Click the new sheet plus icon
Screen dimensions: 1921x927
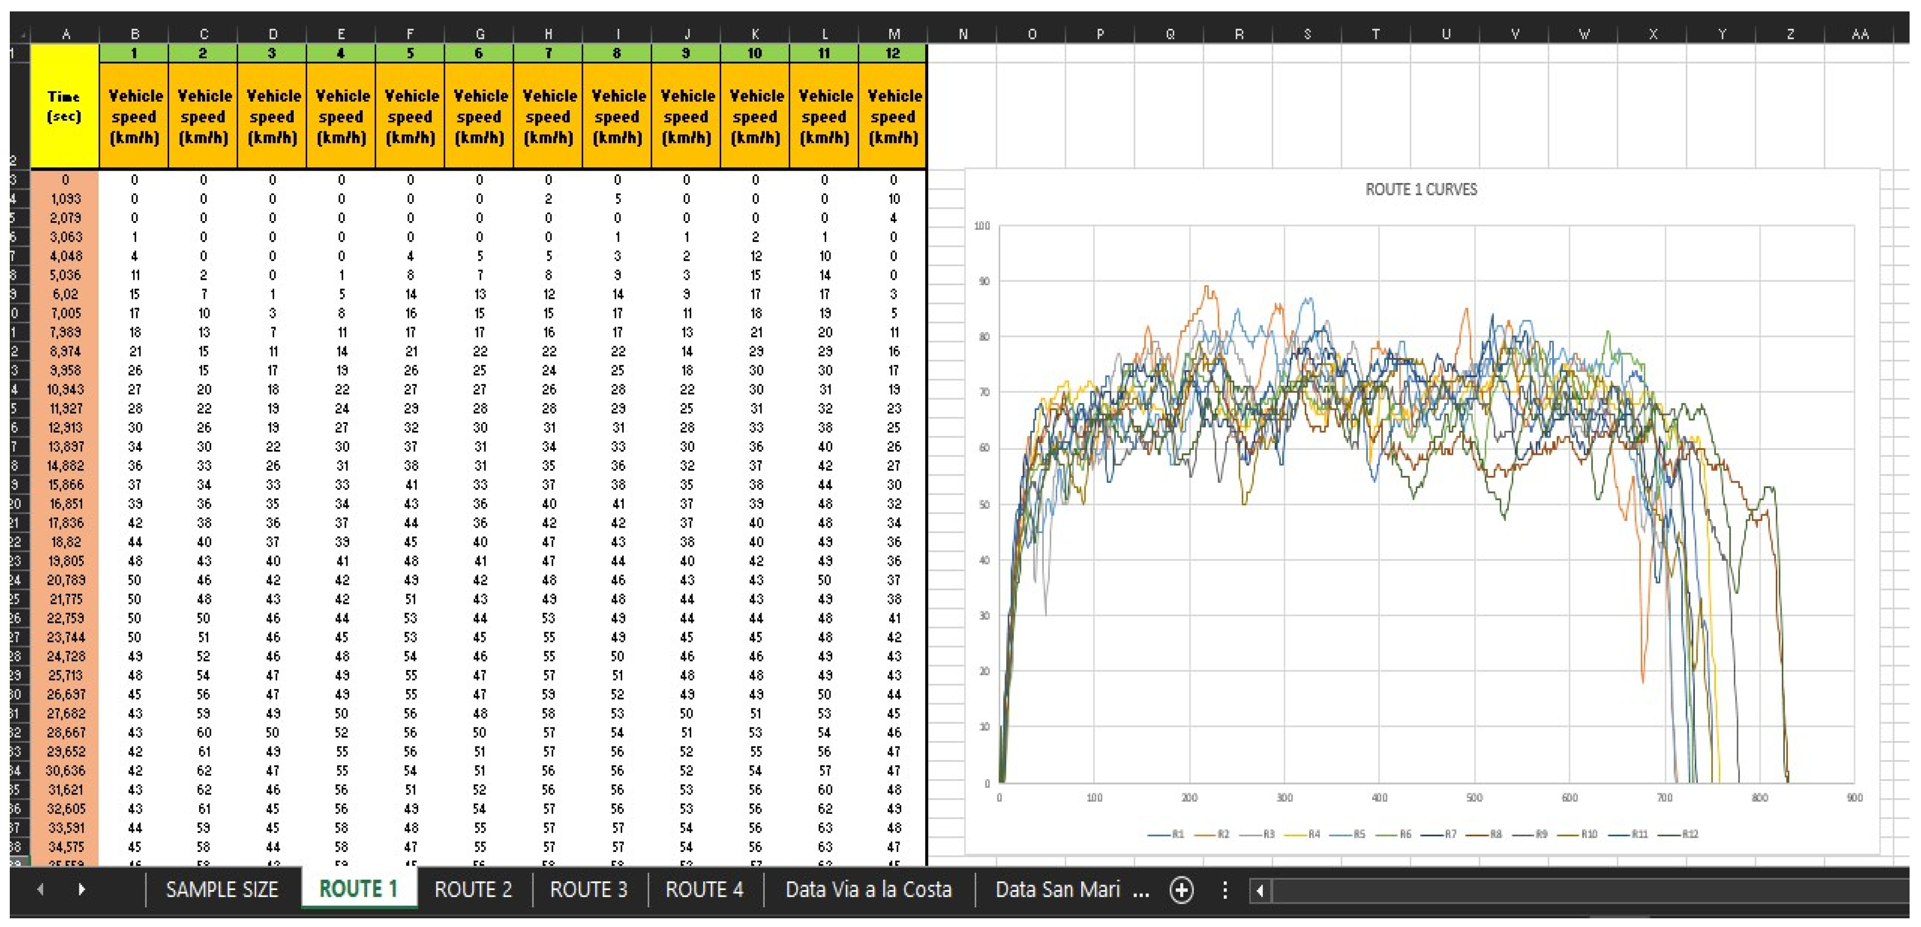[x=1181, y=890]
